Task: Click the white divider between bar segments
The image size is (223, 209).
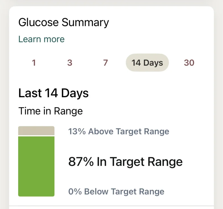Action: [36, 136]
